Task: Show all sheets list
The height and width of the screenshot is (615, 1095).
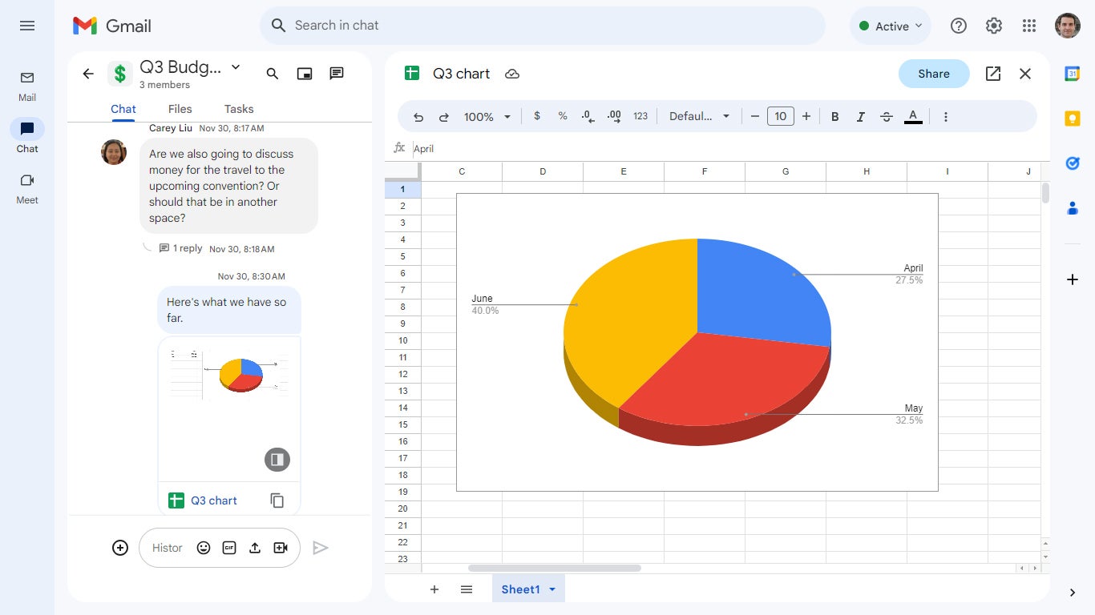Action: pos(467,589)
